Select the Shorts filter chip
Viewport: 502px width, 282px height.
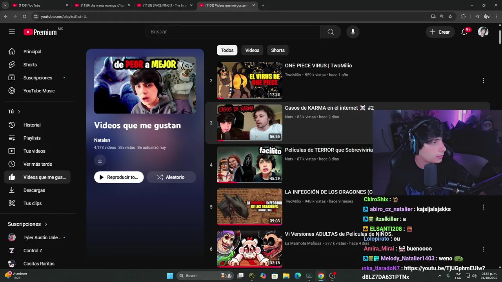tap(278, 50)
